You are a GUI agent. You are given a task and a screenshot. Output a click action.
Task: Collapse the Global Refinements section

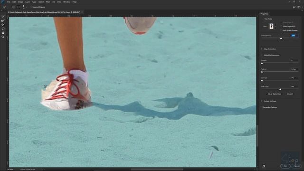262,55
